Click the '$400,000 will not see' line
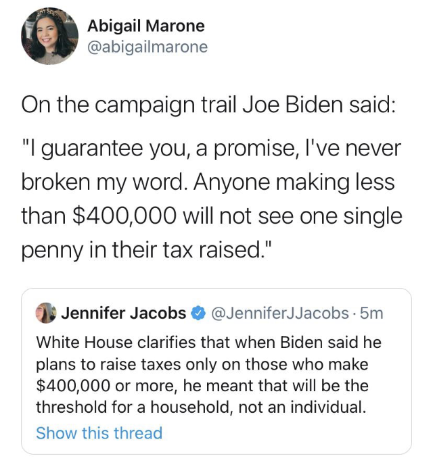This screenshot has height=473, width=433. pos(212,217)
